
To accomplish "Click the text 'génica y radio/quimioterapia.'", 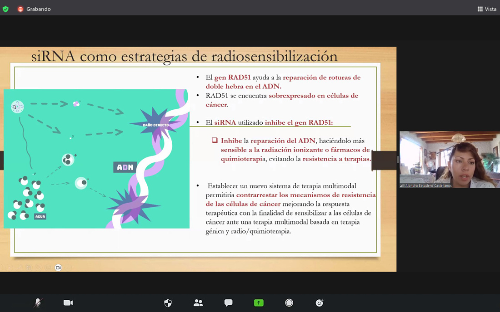I will click(x=248, y=231).
